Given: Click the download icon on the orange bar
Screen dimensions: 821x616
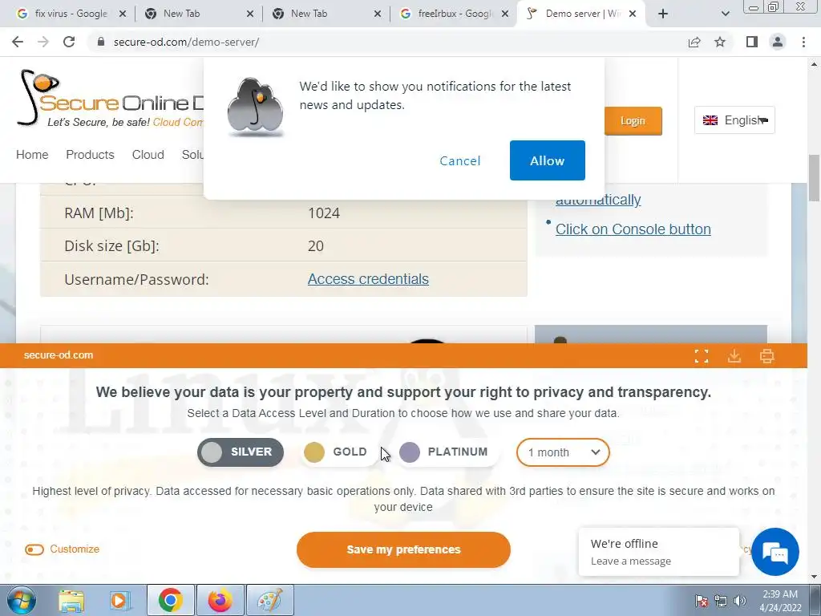Looking at the screenshot, I should [x=734, y=356].
